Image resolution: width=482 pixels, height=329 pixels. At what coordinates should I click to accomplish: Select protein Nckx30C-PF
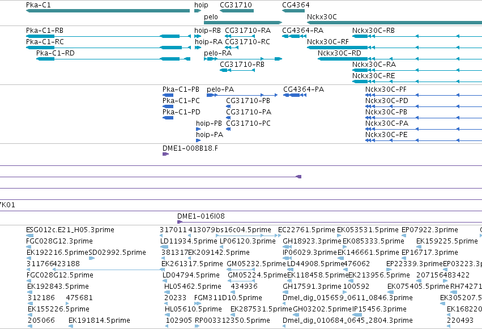tap(424, 95)
